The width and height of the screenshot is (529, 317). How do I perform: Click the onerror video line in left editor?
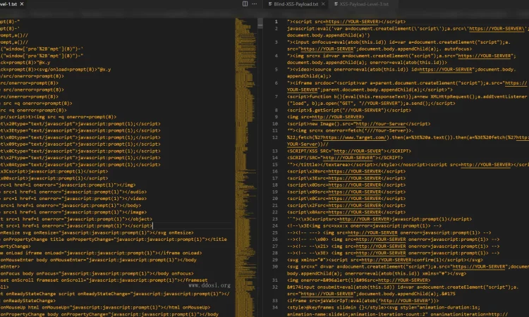(73, 199)
